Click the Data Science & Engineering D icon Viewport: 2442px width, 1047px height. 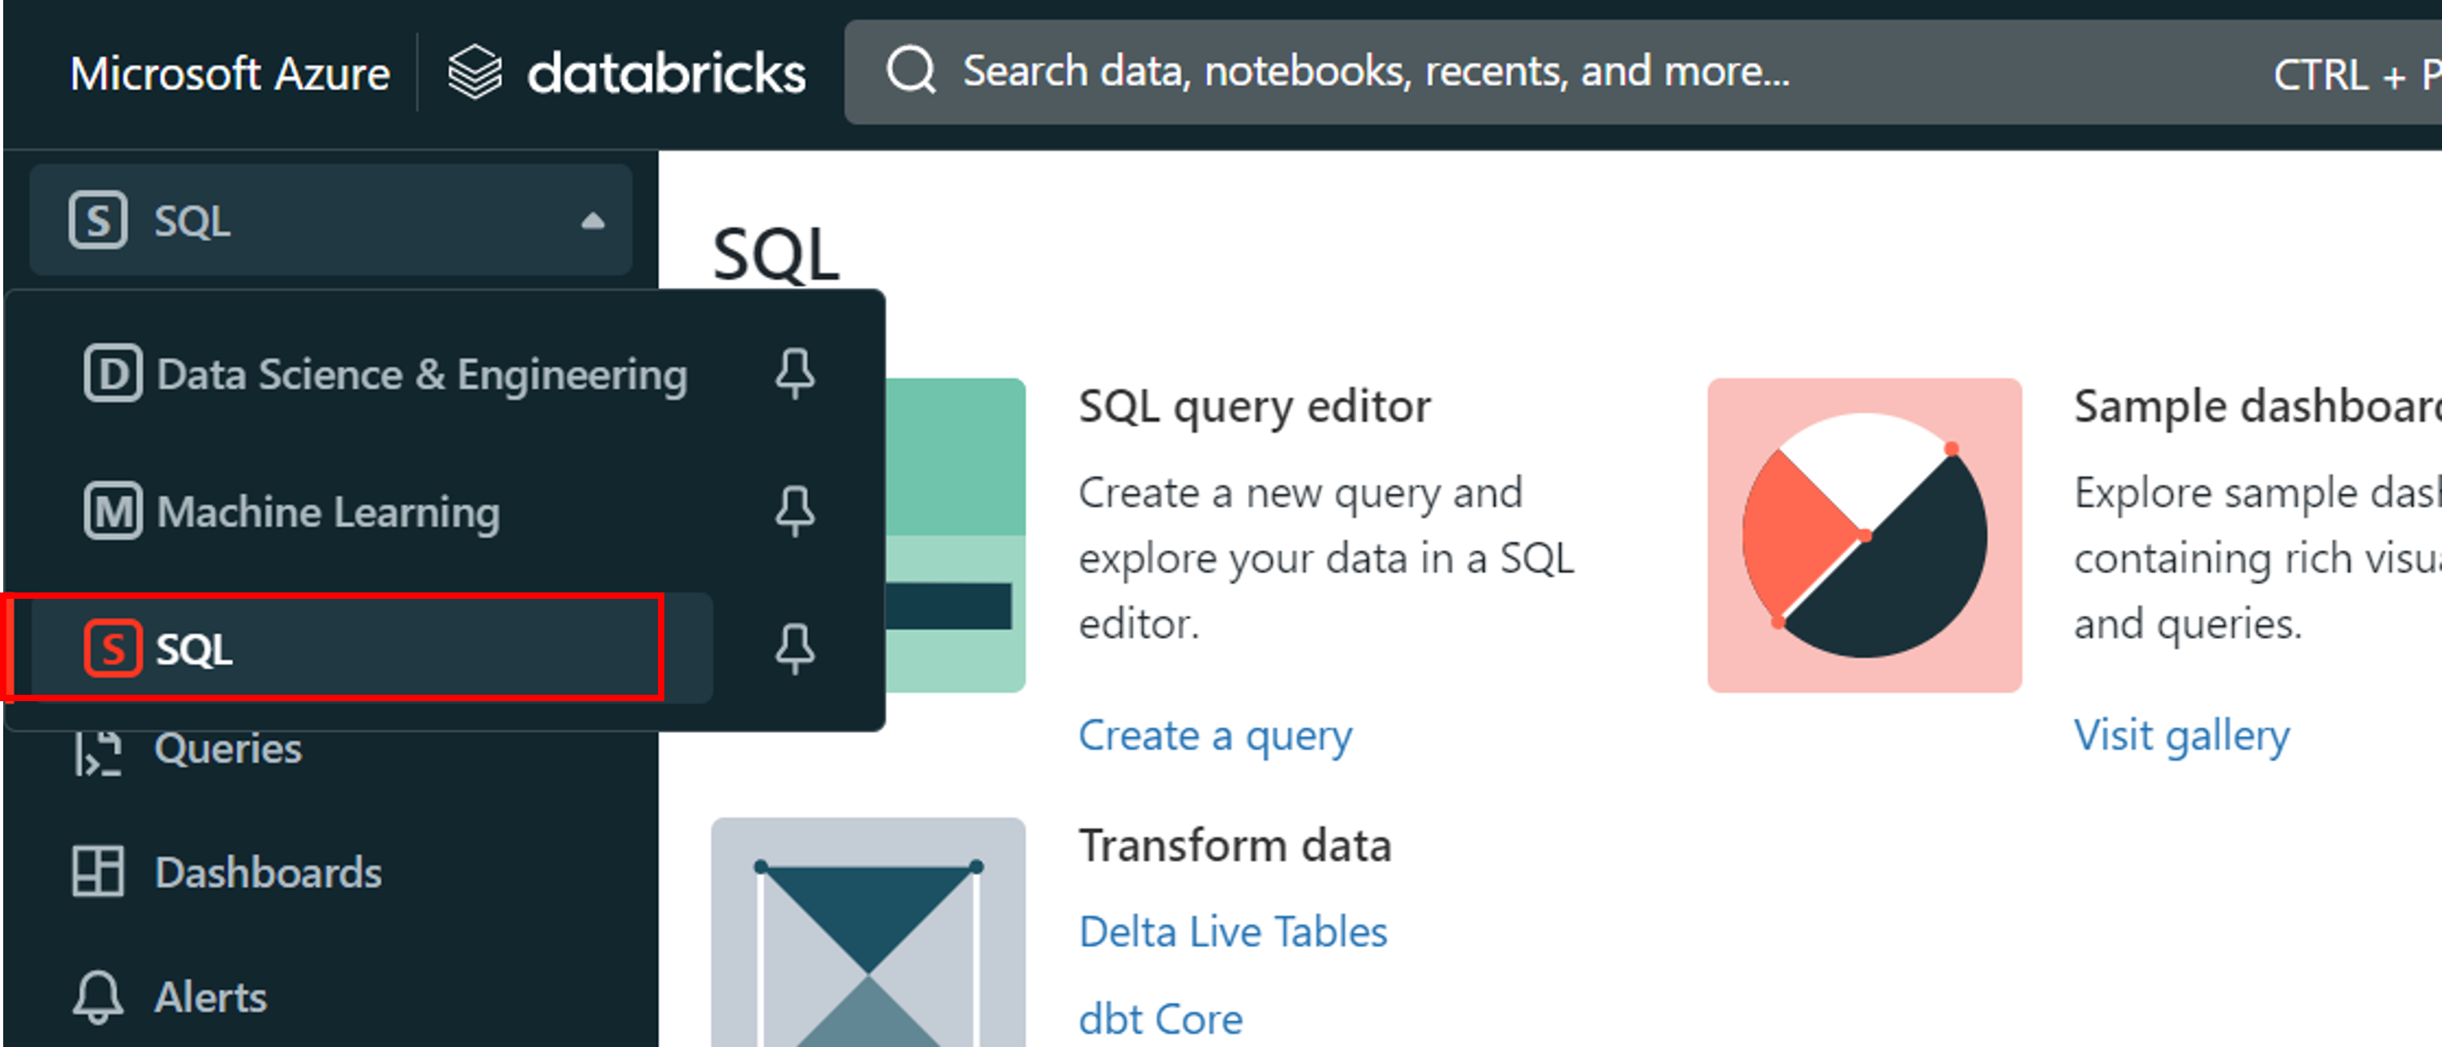coord(113,373)
